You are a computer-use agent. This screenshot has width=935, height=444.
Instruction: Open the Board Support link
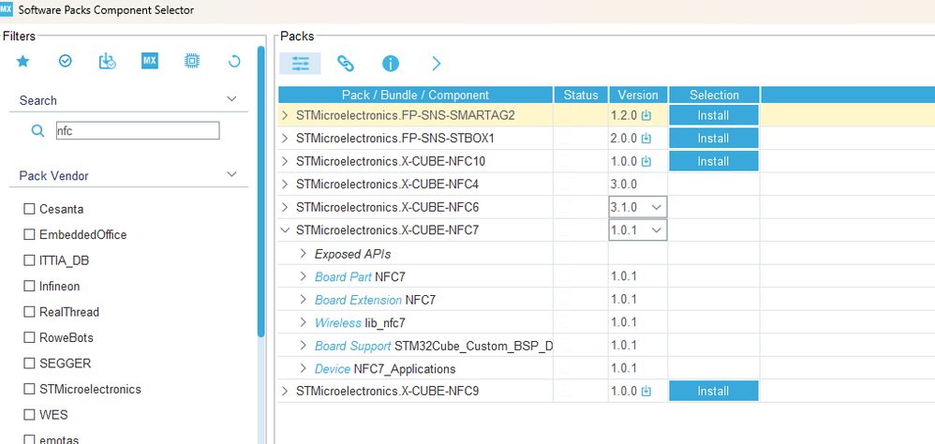(353, 346)
